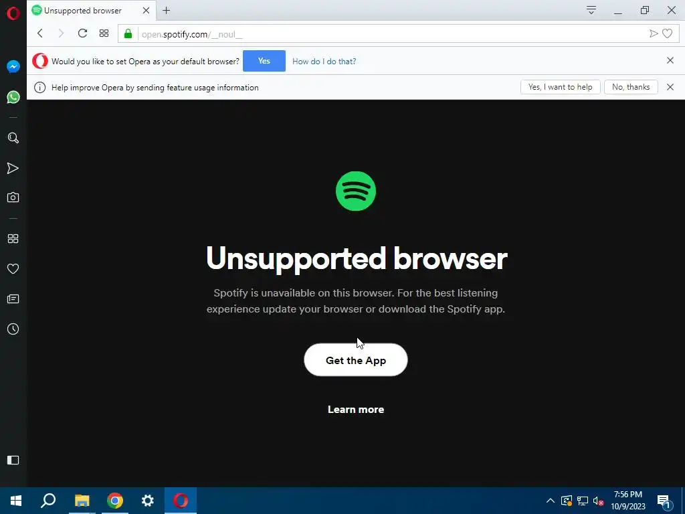
Task: Open Messenger in the Opera sidebar
Action: pos(13,66)
